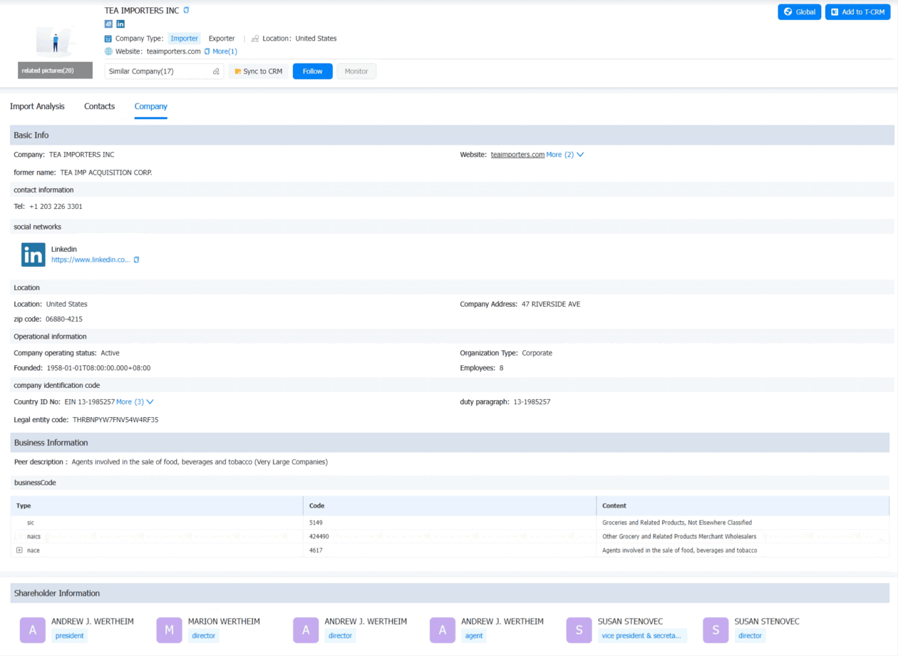Select the Exporter company type tag

click(x=222, y=39)
